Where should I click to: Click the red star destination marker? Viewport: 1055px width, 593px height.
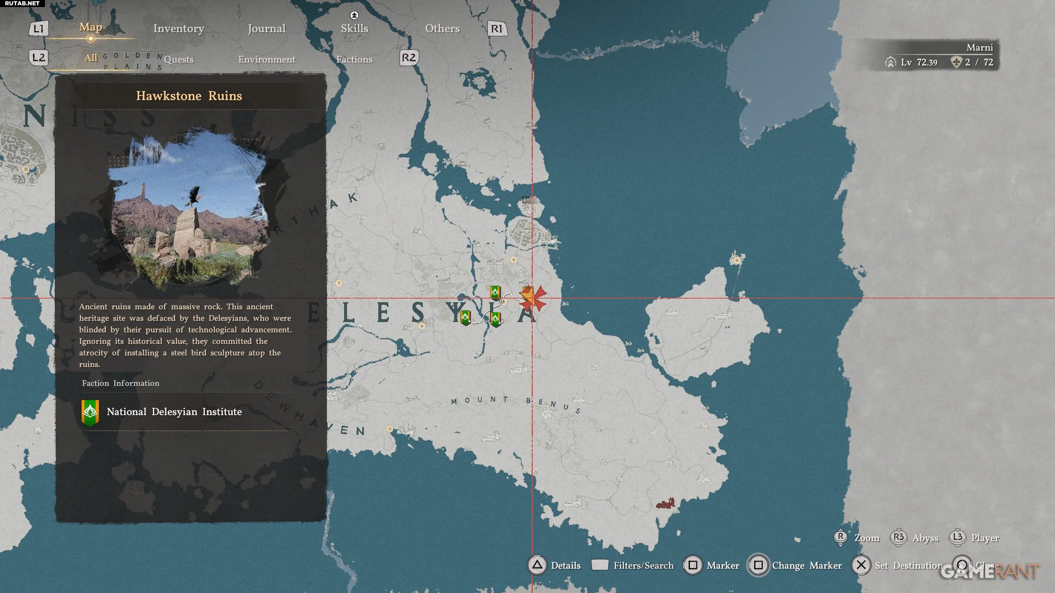pyautogui.click(x=534, y=299)
